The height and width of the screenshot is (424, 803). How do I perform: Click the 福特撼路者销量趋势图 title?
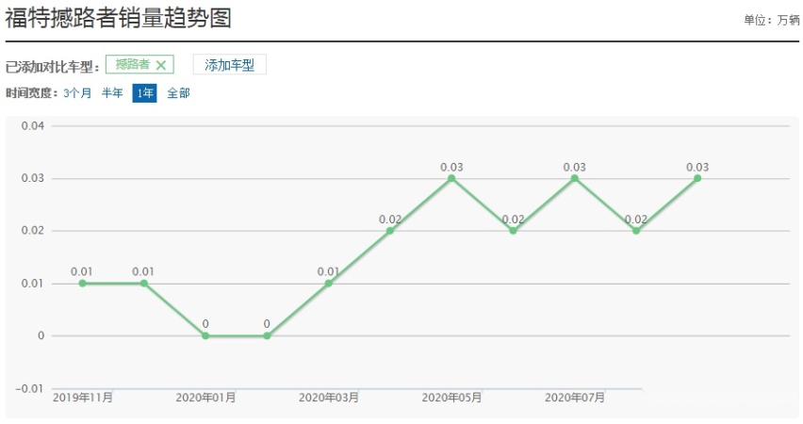119,18
